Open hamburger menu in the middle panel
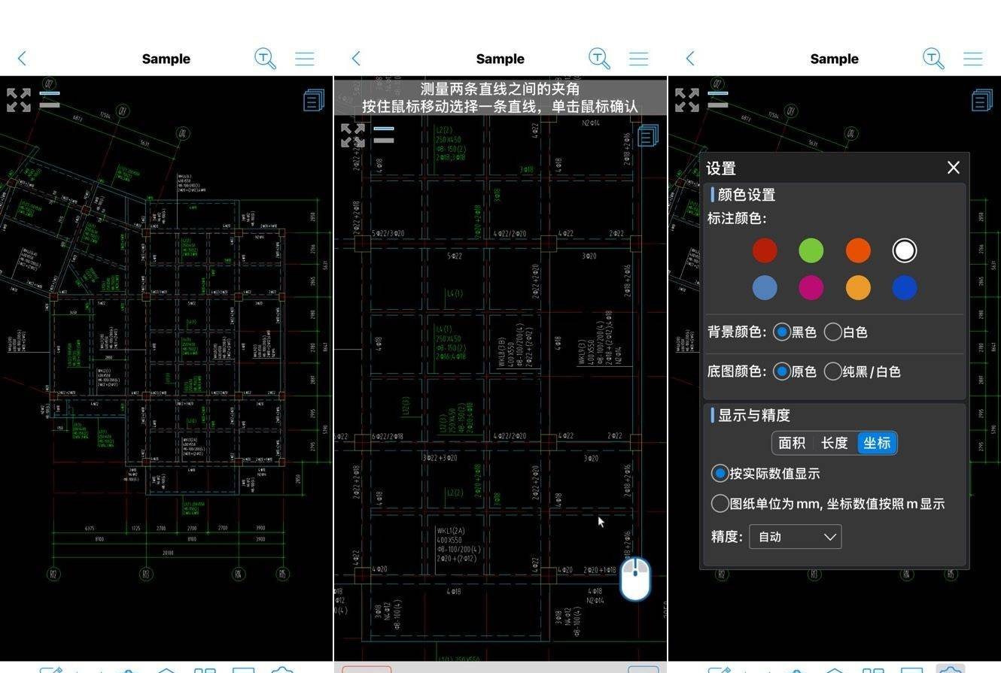The height and width of the screenshot is (673, 1001). [638, 59]
